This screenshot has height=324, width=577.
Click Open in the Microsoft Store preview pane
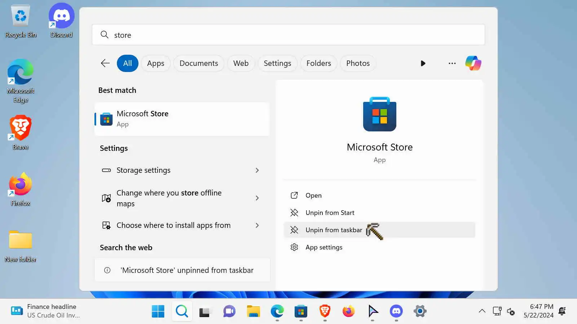379,195
